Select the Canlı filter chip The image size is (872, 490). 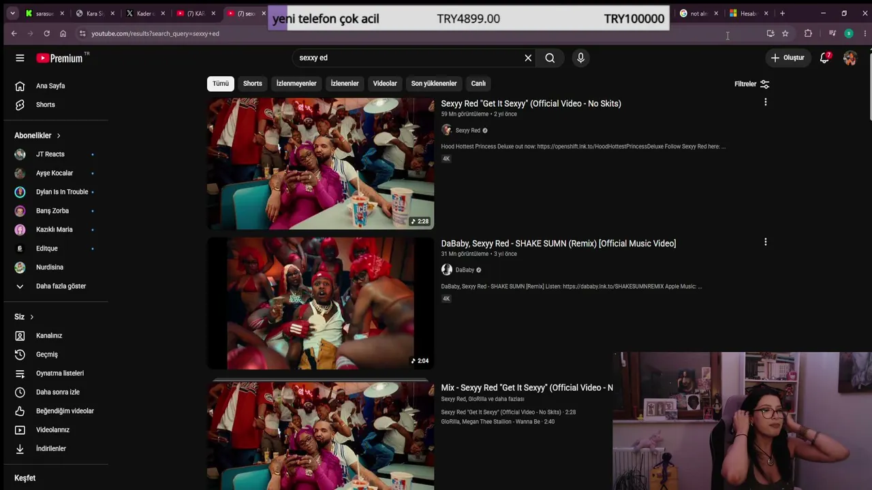click(x=478, y=84)
